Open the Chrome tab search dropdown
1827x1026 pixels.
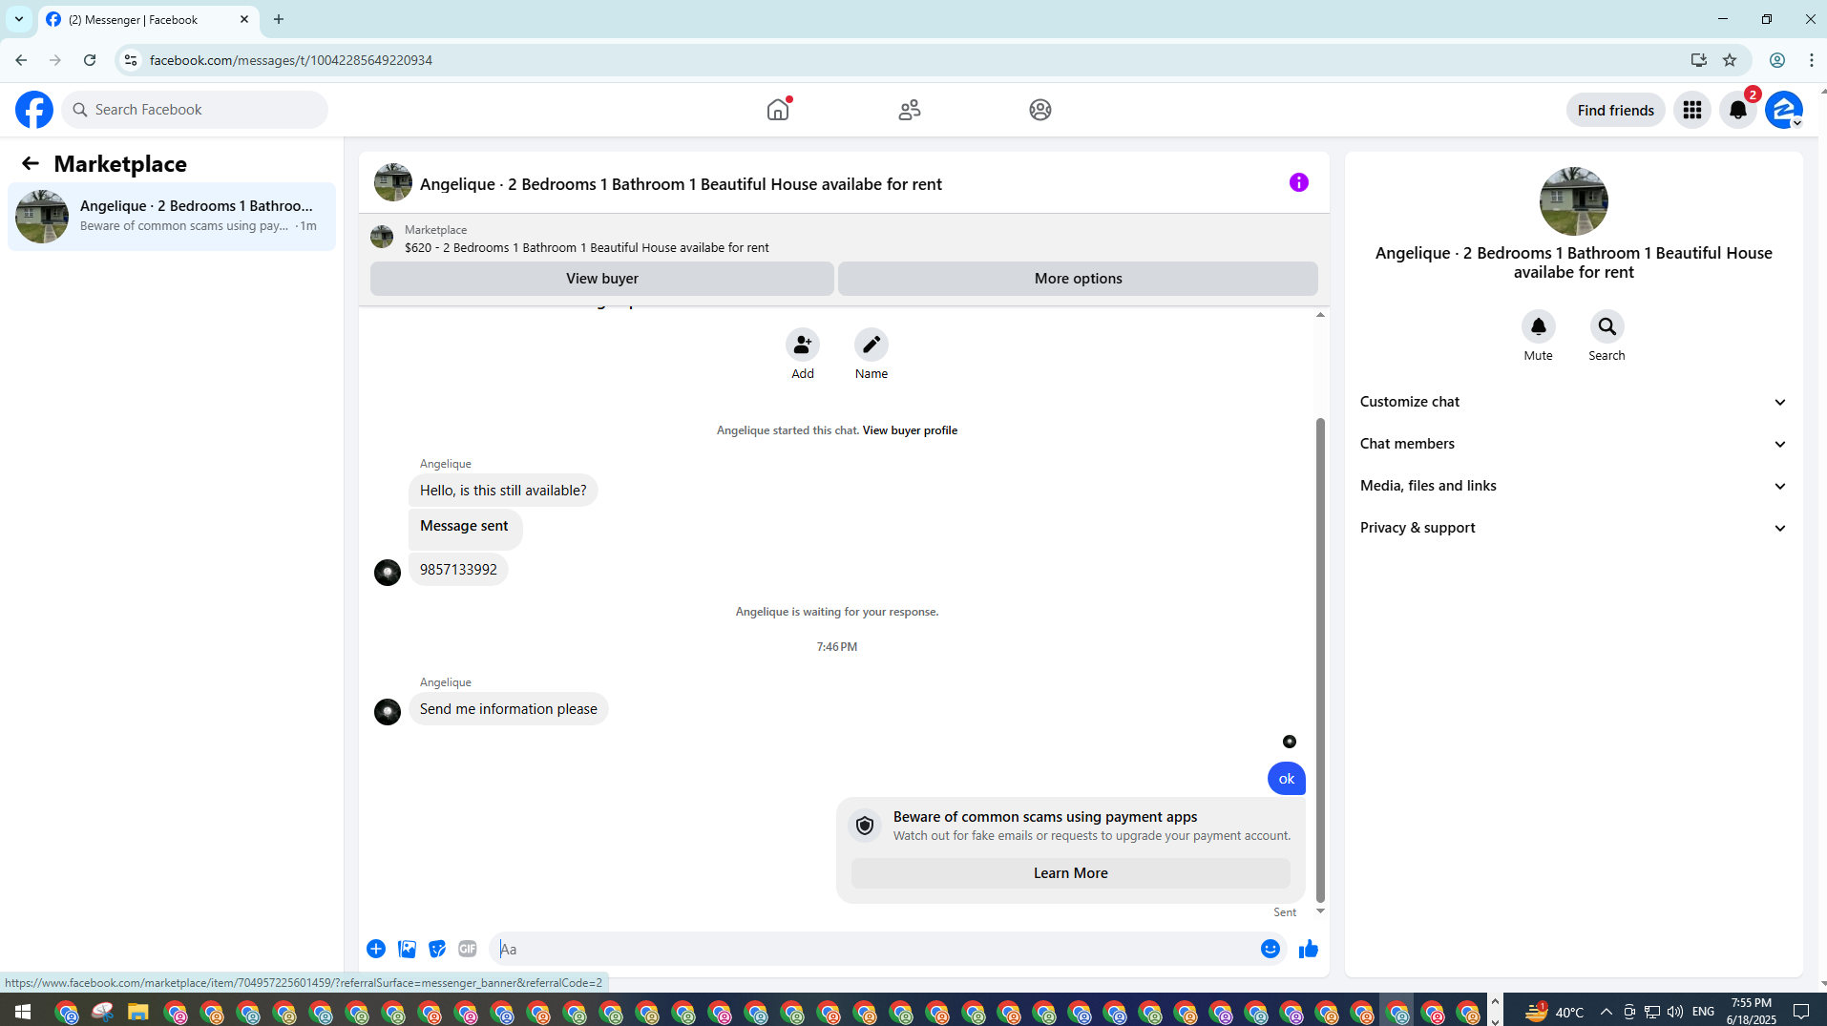(19, 19)
